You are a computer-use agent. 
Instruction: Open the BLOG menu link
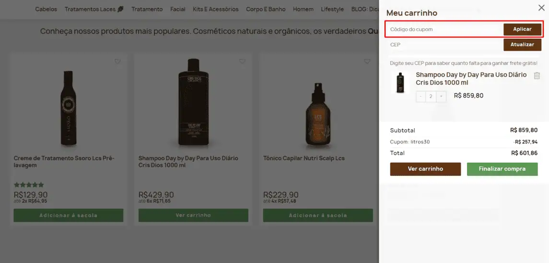click(x=364, y=10)
